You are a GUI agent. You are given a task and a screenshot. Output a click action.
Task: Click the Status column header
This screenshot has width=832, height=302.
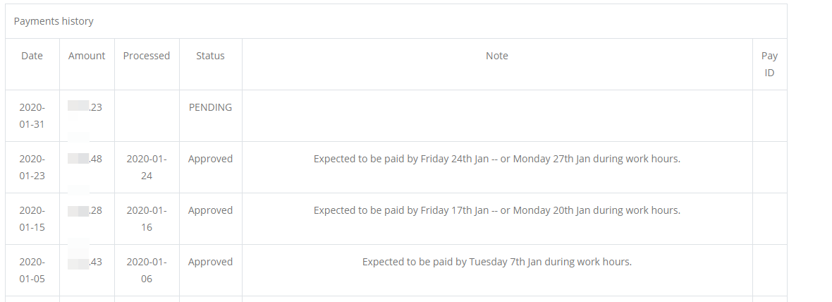tap(210, 56)
